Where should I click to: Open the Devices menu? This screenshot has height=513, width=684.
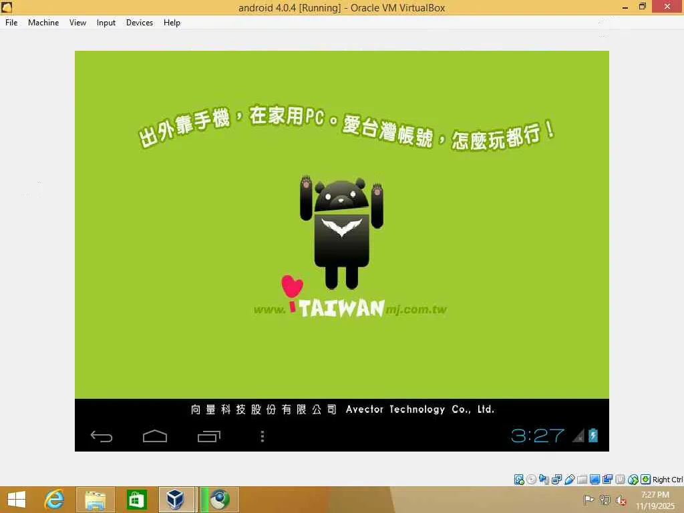point(140,23)
